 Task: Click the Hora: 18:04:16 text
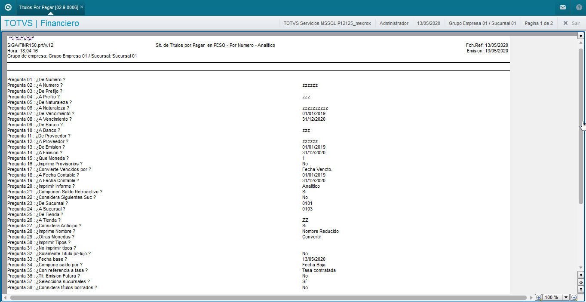pyautogui.click(x=22, y=51)
